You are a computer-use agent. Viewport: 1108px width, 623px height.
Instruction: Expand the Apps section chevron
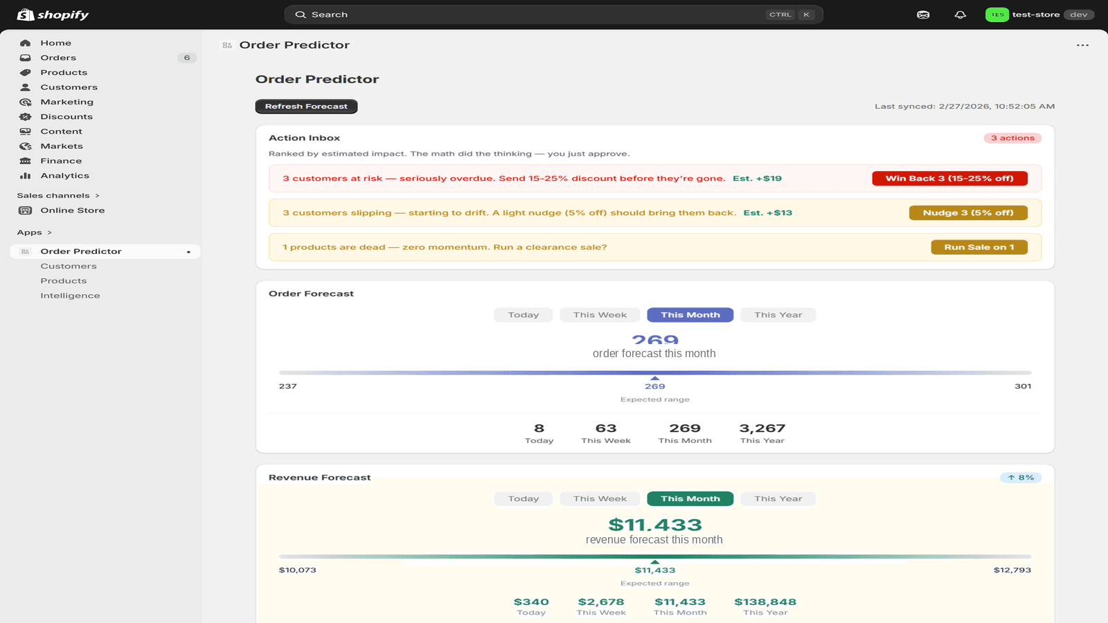coord(49,233)
